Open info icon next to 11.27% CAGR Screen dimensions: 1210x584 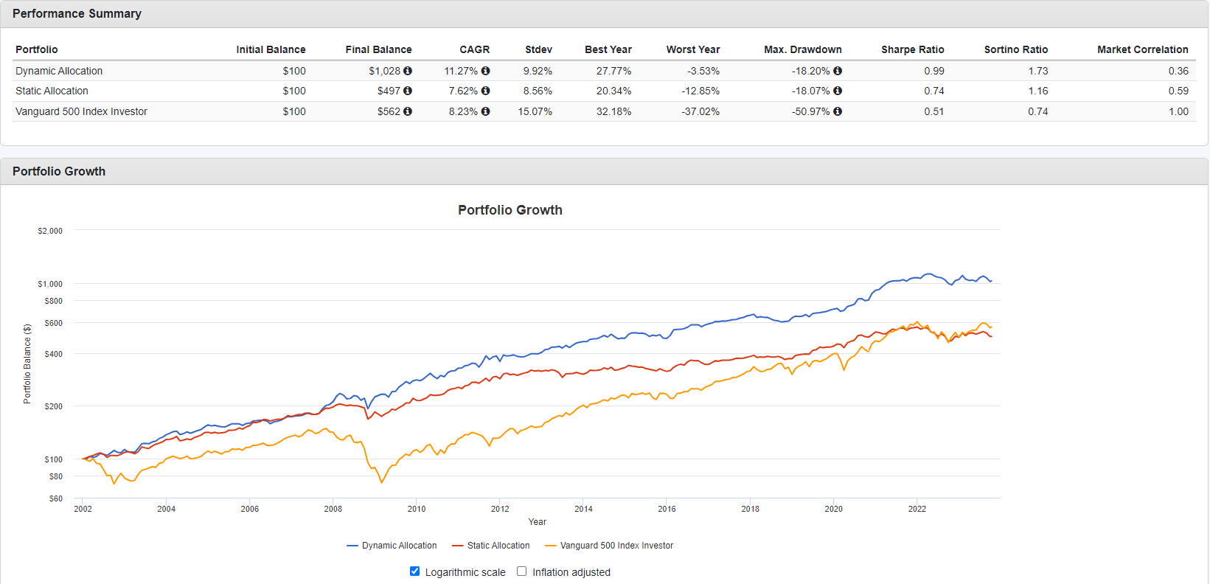(x=485, y=71)
